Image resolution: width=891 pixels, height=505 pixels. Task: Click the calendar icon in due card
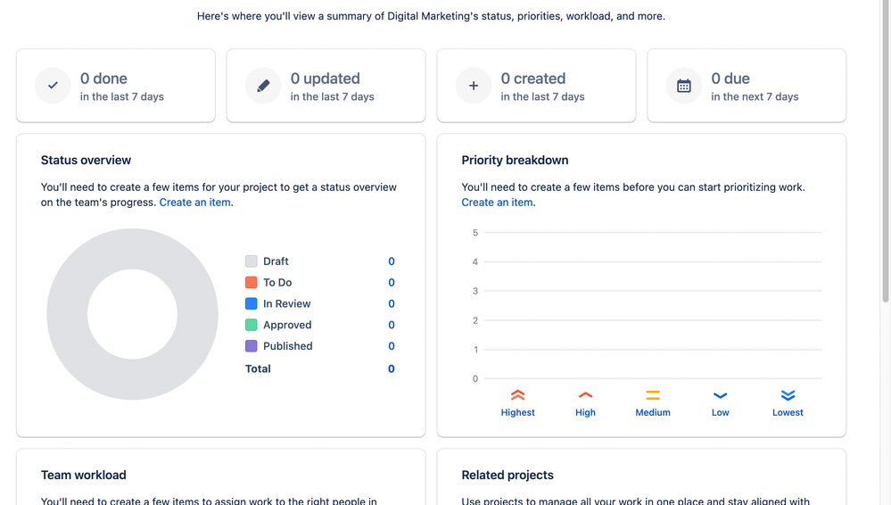pos(683,86)
